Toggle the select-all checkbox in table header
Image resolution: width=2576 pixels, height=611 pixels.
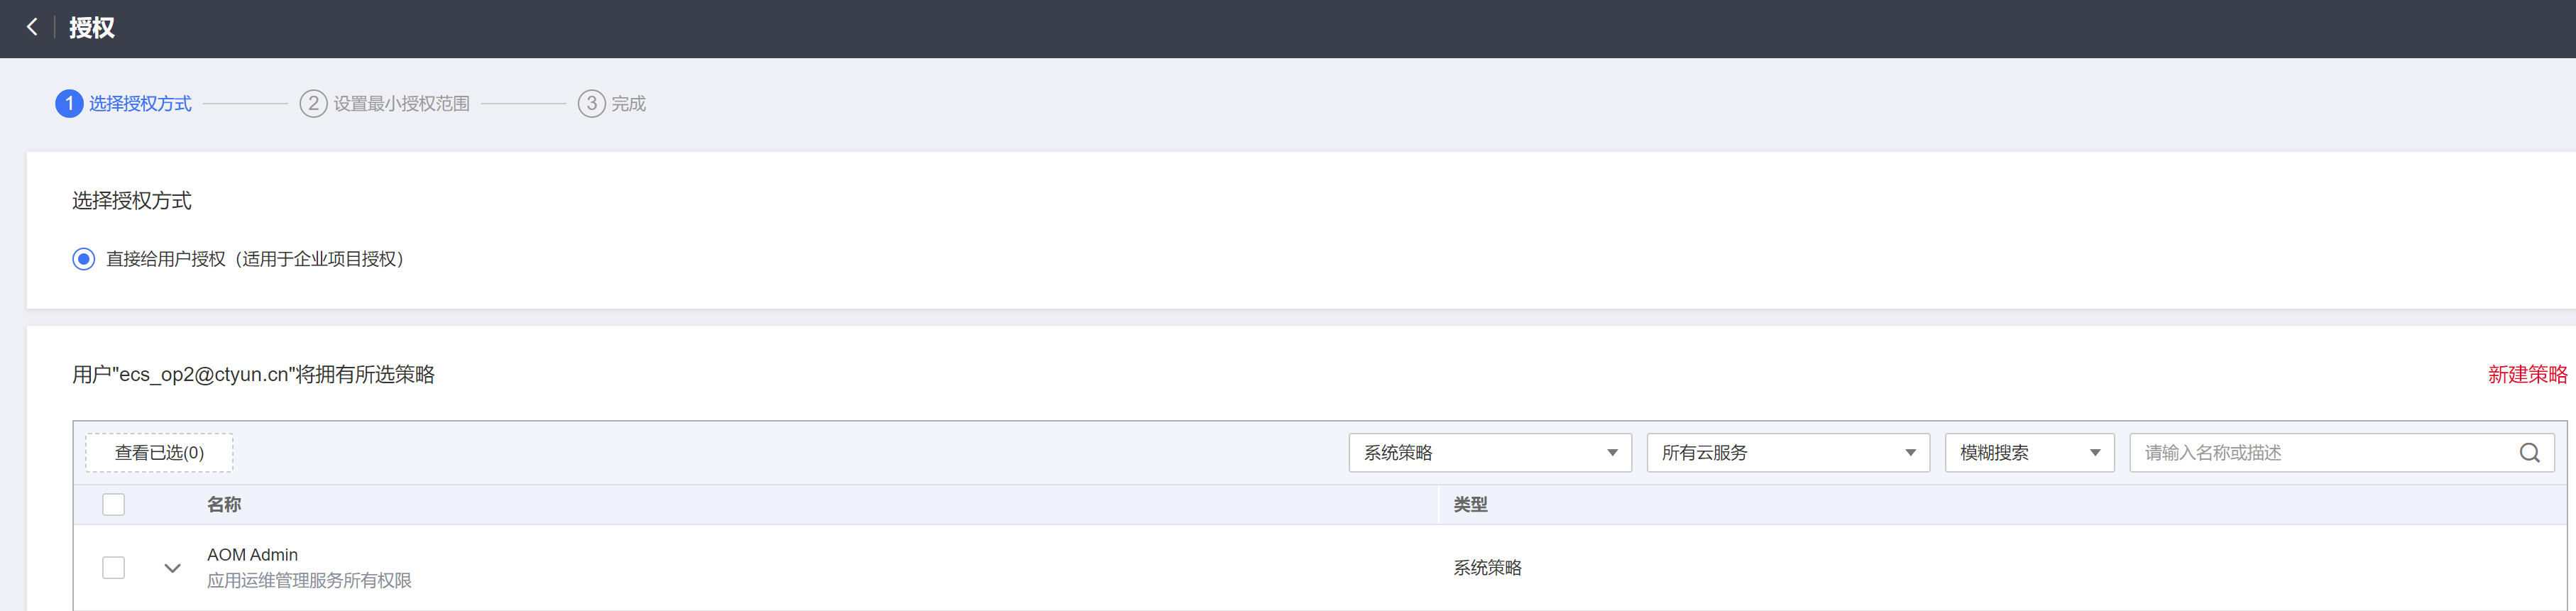[x=114, y=505]
